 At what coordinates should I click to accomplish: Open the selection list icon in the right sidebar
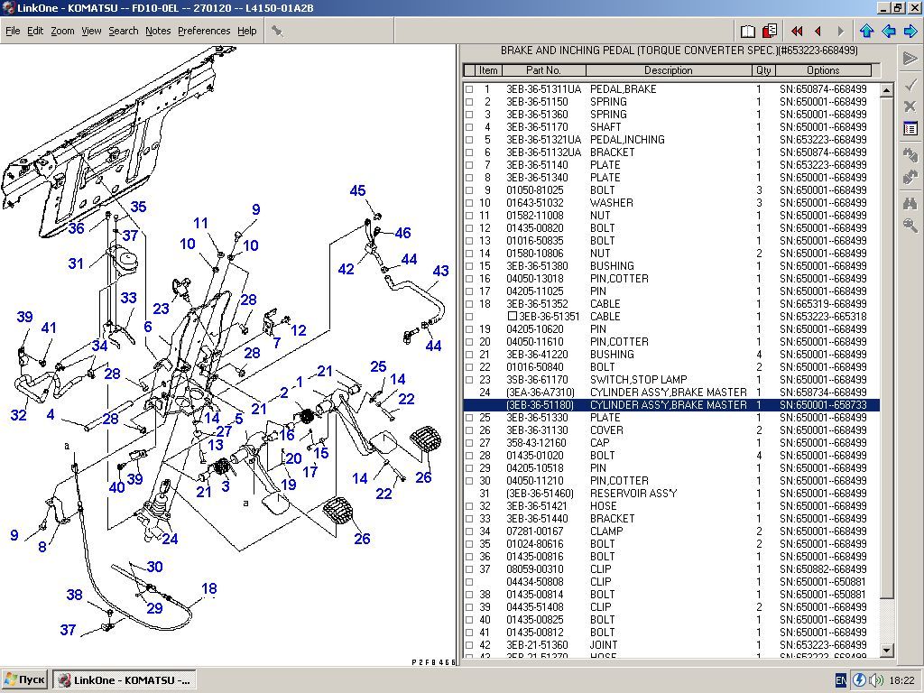click(910, 128)
